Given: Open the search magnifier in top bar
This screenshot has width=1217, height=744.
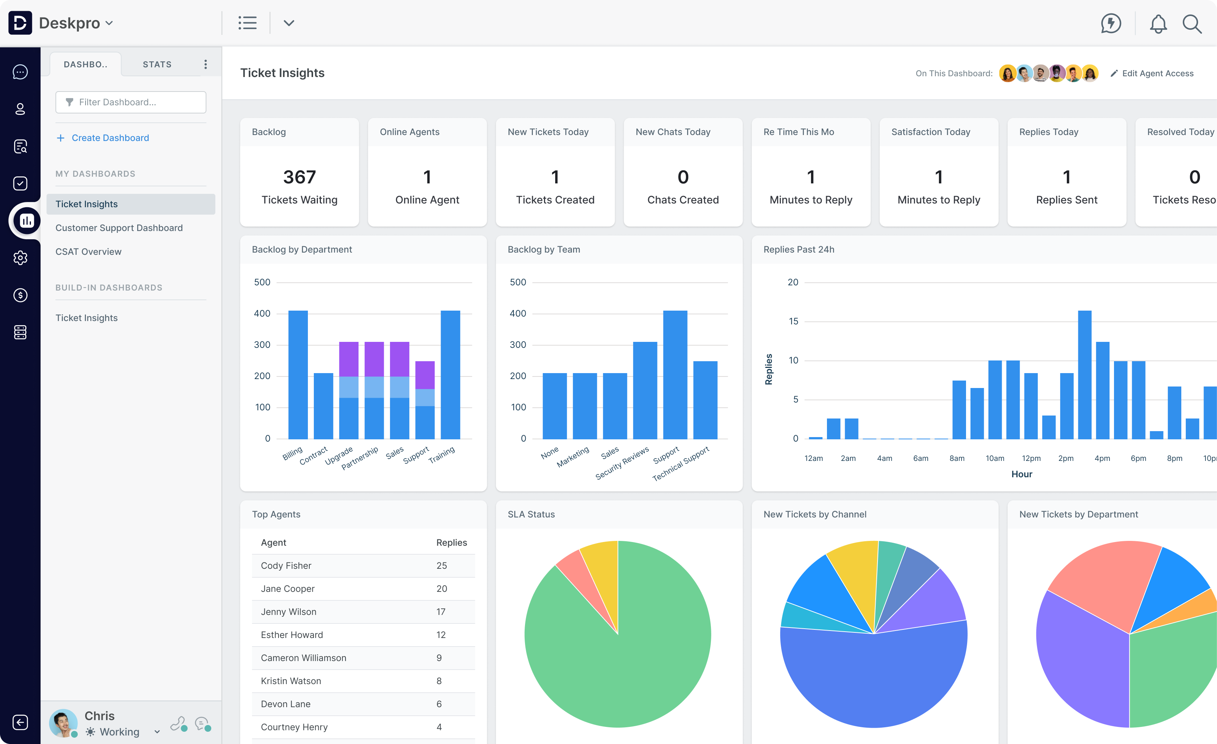Looking at the screenshot, I should [1192, 23].
